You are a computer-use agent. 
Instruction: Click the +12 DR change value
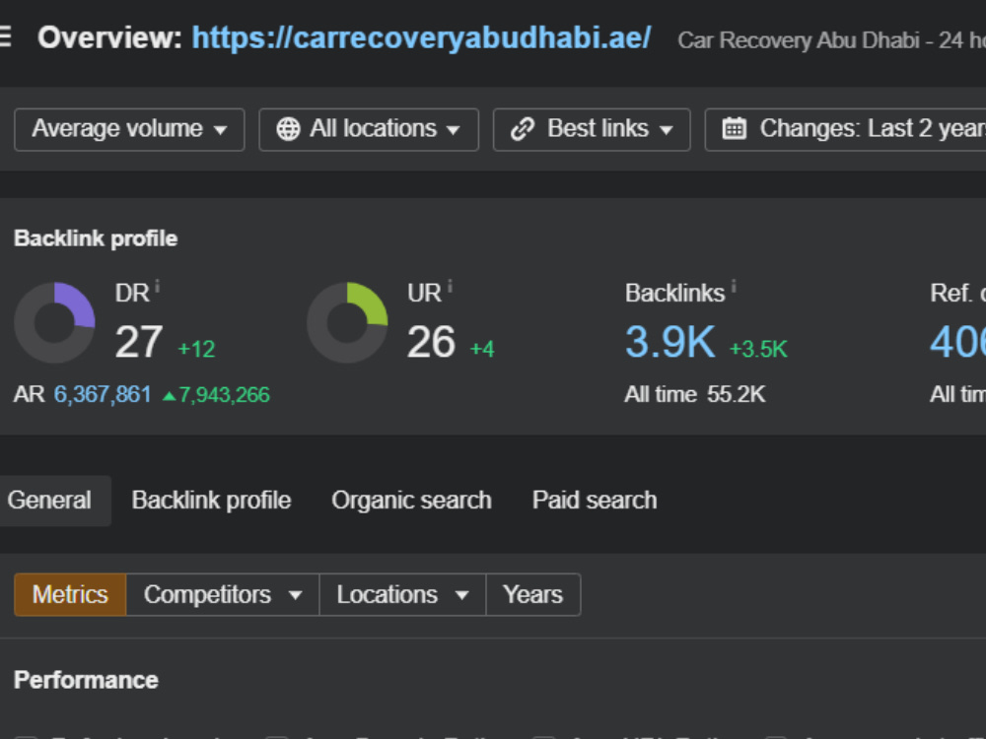pyautogui.click(x=196, y=349)
